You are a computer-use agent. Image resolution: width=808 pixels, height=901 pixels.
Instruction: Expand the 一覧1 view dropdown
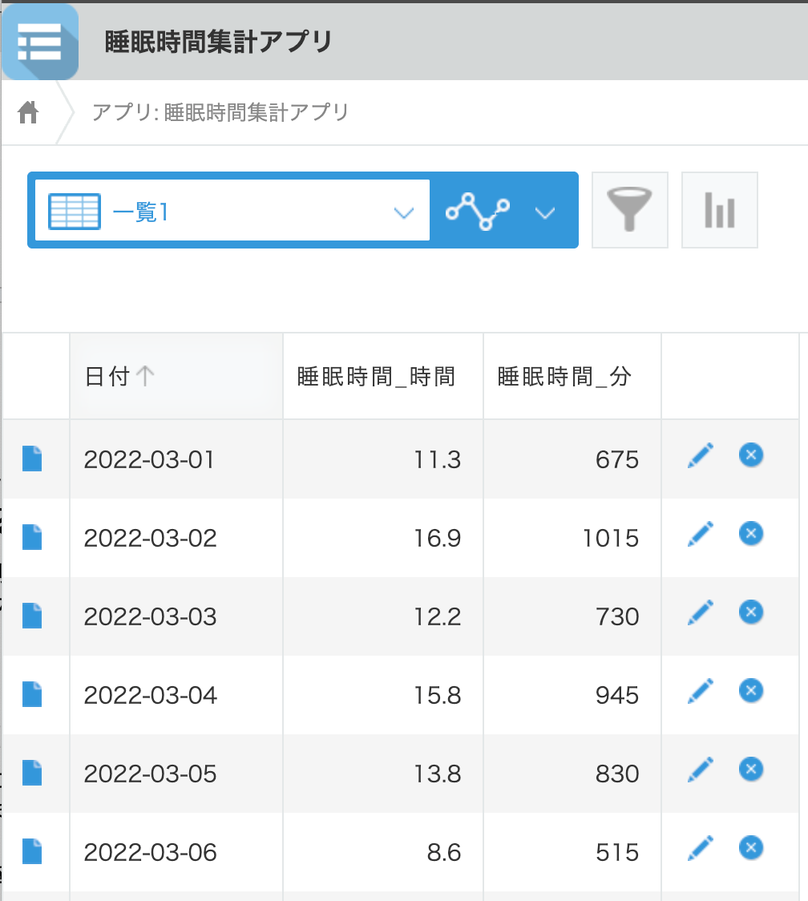point(403,213)
